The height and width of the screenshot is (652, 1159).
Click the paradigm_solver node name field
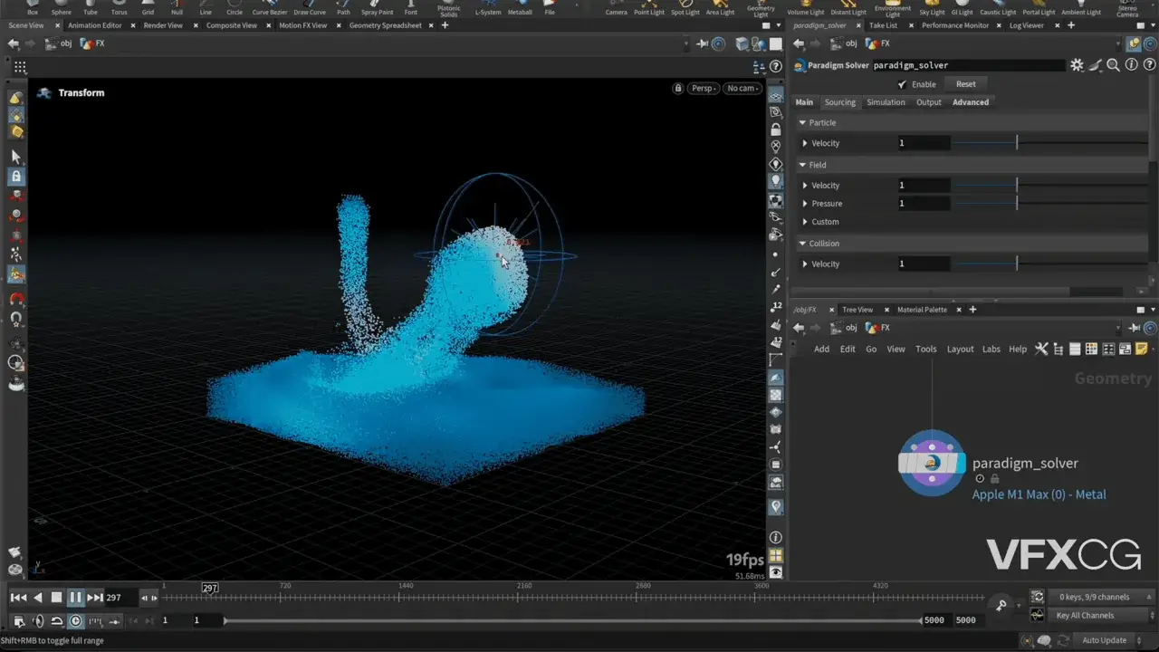(968, 65)
